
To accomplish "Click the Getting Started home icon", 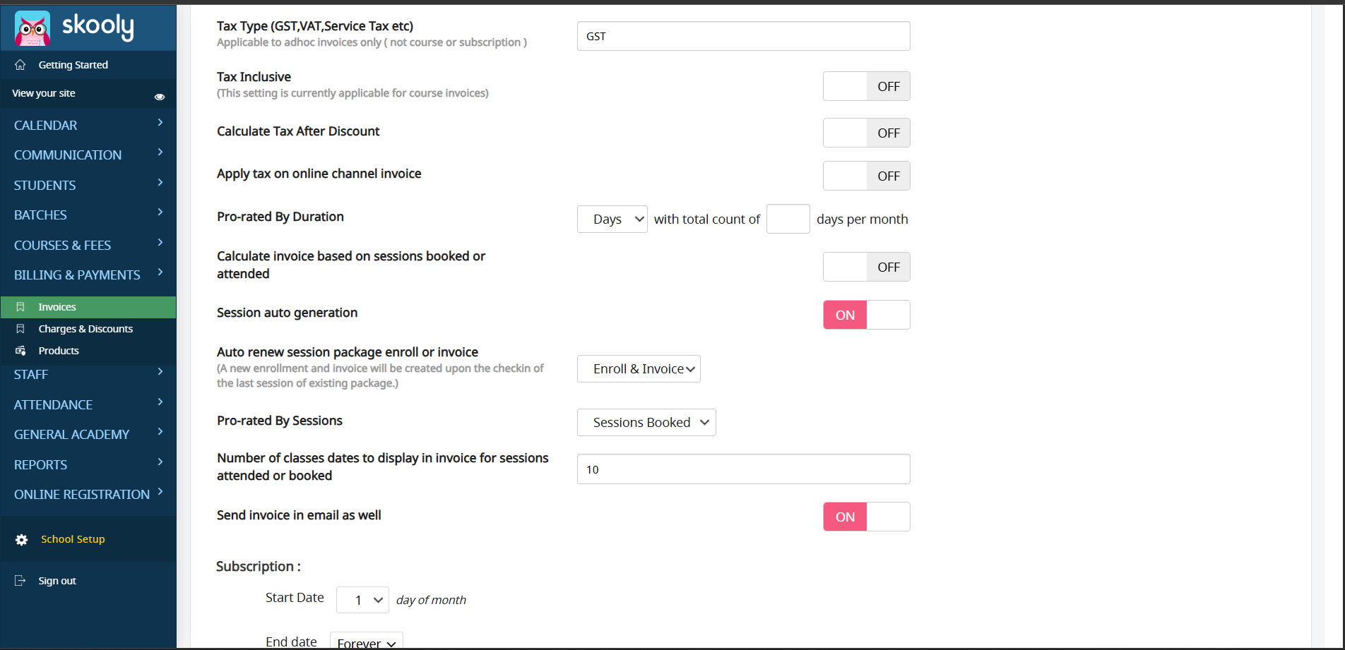I will click(20, 65).
